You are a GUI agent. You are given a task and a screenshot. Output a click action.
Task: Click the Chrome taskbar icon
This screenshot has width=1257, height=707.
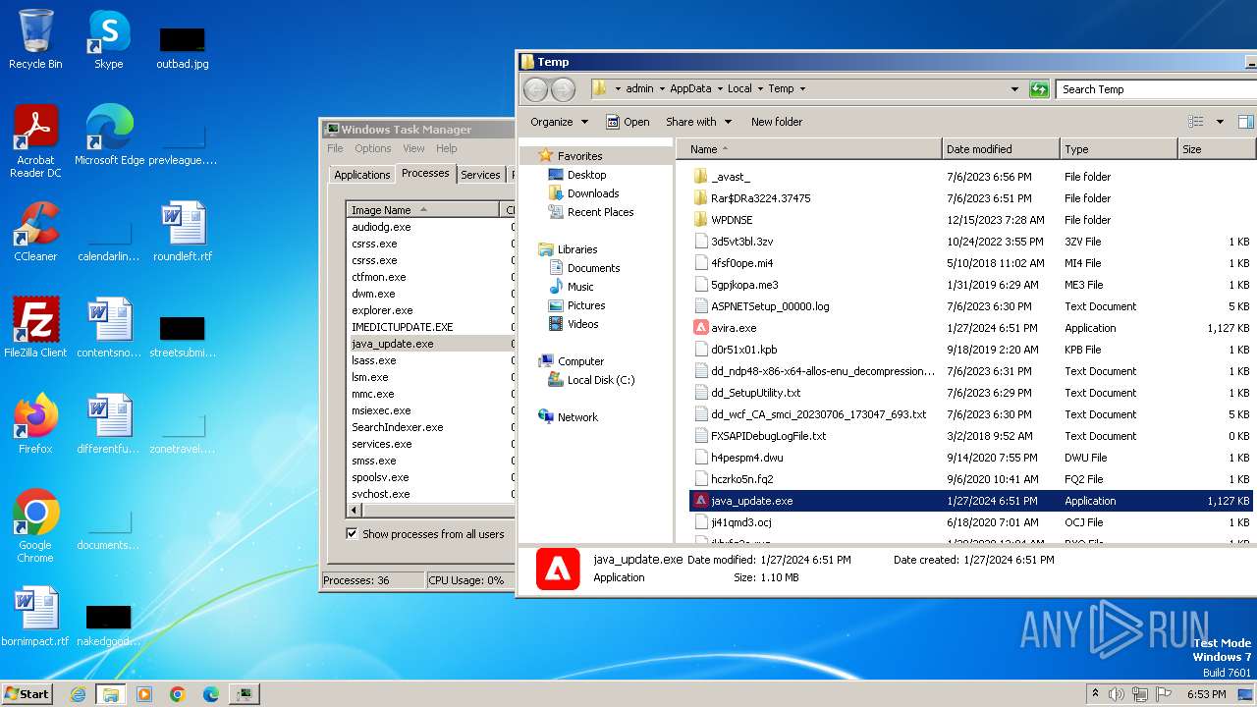pos(178,694)
